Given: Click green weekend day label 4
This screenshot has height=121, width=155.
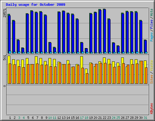Looking at the screenshot, I should point(24,118).
